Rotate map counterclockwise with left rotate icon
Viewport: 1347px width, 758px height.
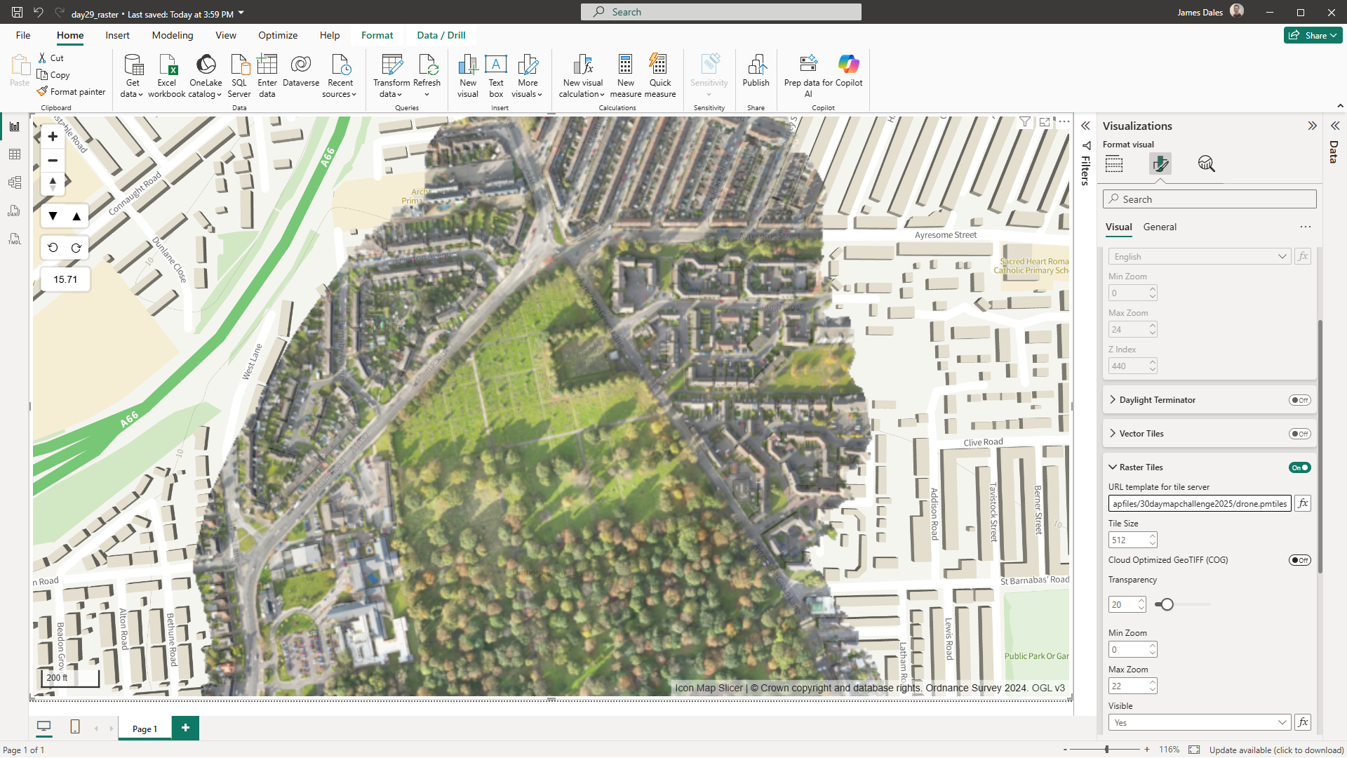(x=53, y=248)
